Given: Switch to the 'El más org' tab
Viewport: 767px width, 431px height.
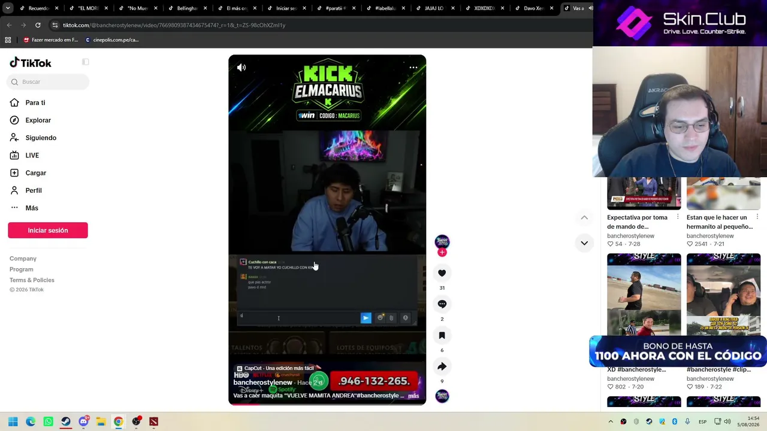Looking at the screenshot, I should coord(232,8).
